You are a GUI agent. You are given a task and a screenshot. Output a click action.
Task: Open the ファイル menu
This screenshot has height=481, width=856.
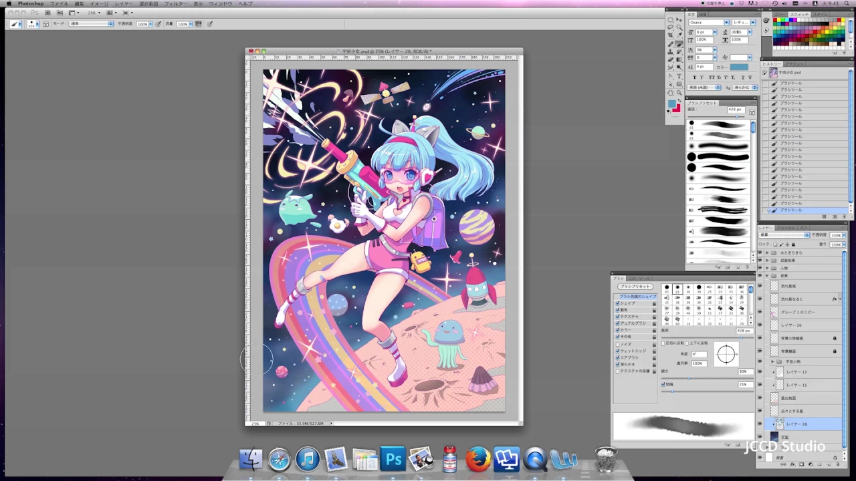point(59,4)
